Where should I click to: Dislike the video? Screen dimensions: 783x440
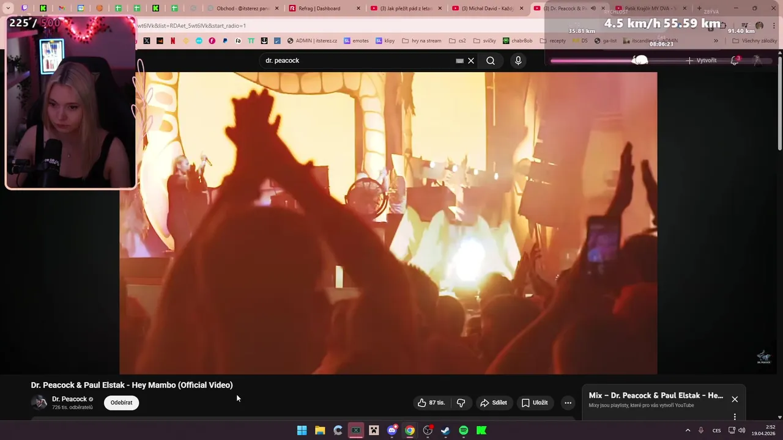(x=461, y=403)
